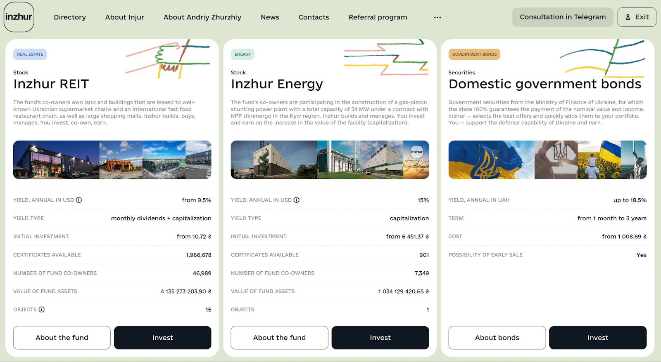Click co-owners count 46,989
This screenshot has height=362, width=661.
[x=202, y=273]
